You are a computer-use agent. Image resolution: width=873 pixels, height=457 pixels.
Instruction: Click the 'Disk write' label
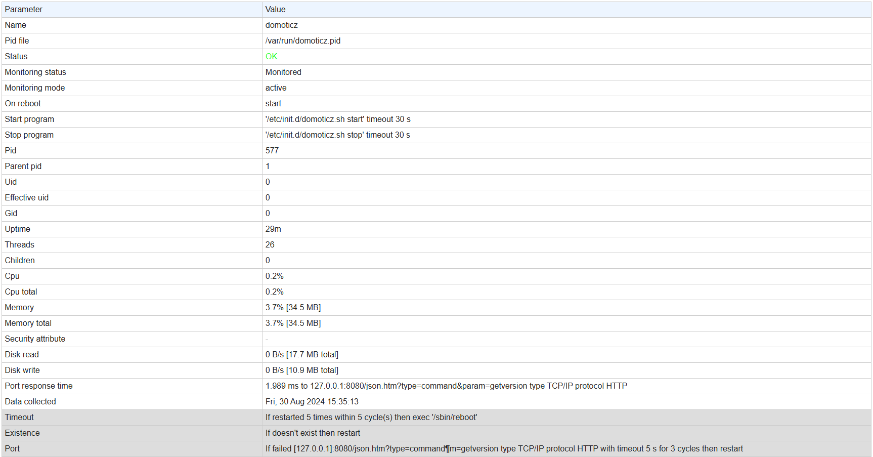[x=22, y=370]
